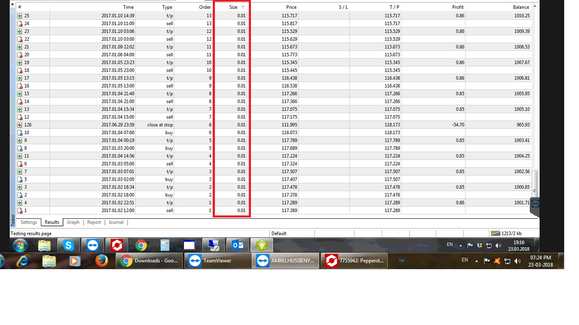Switch to the Journal tab

[x=116, y=222]
